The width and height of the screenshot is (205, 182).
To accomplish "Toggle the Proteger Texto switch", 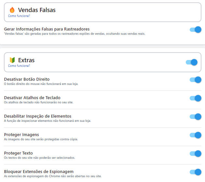I will pyautogui.click(x=196, y=154).
